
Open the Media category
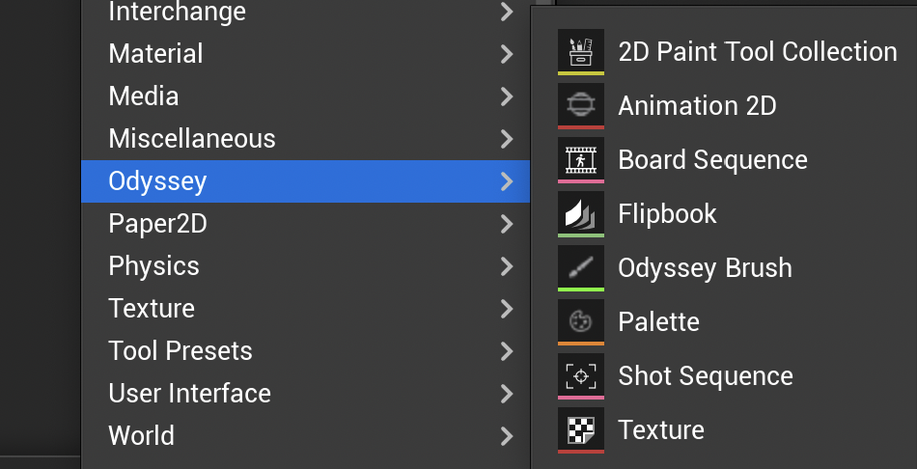click(x=305, y=96)
